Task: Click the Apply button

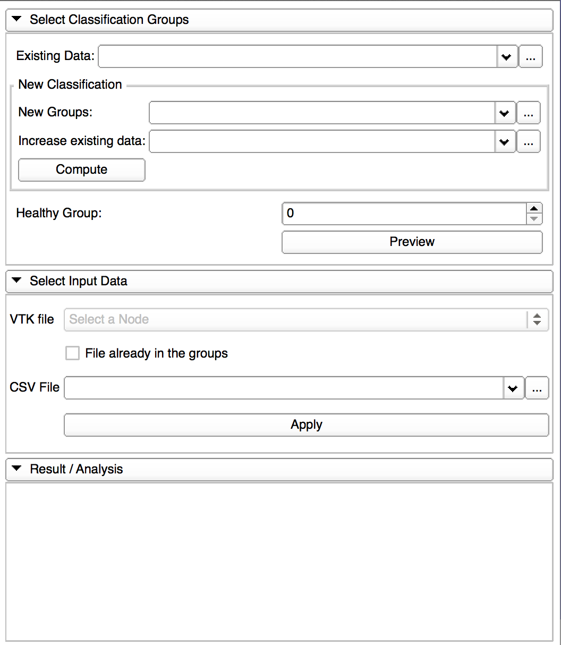Action: point(306,425)
